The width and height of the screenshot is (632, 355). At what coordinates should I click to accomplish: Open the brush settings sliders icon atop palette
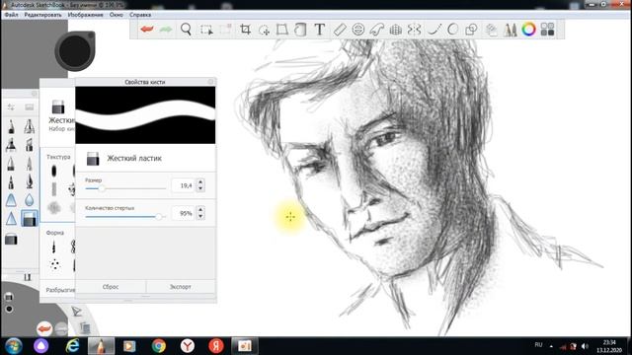click(x=11, y=107)
